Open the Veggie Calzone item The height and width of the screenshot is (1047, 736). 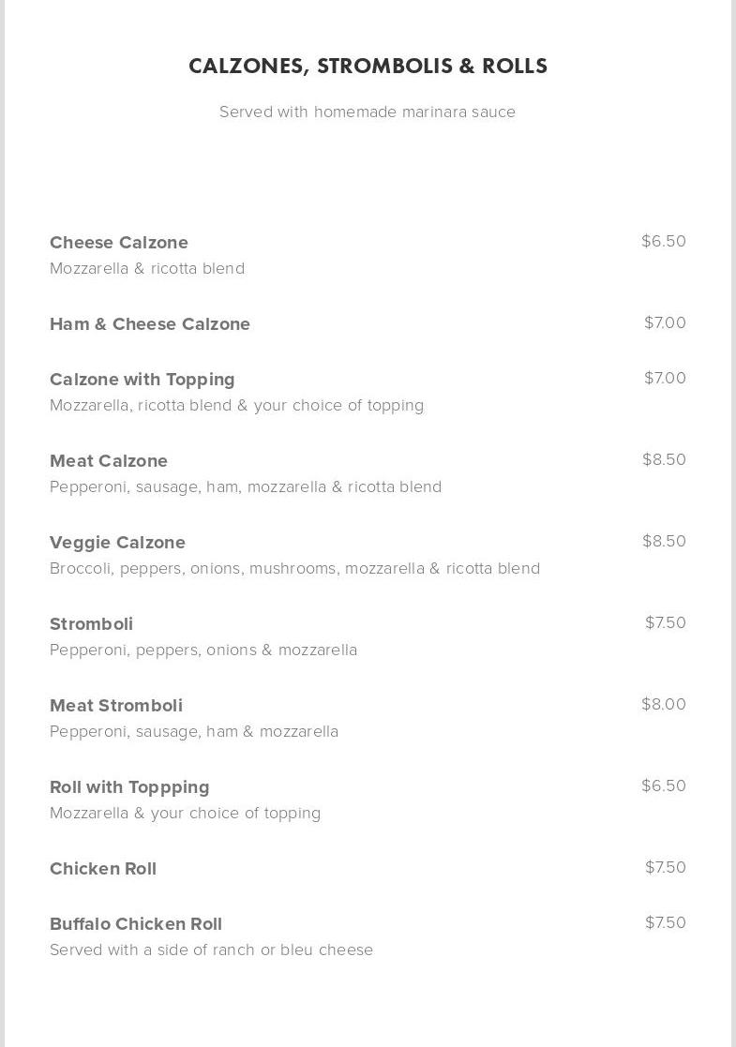[x=117, y=542]
